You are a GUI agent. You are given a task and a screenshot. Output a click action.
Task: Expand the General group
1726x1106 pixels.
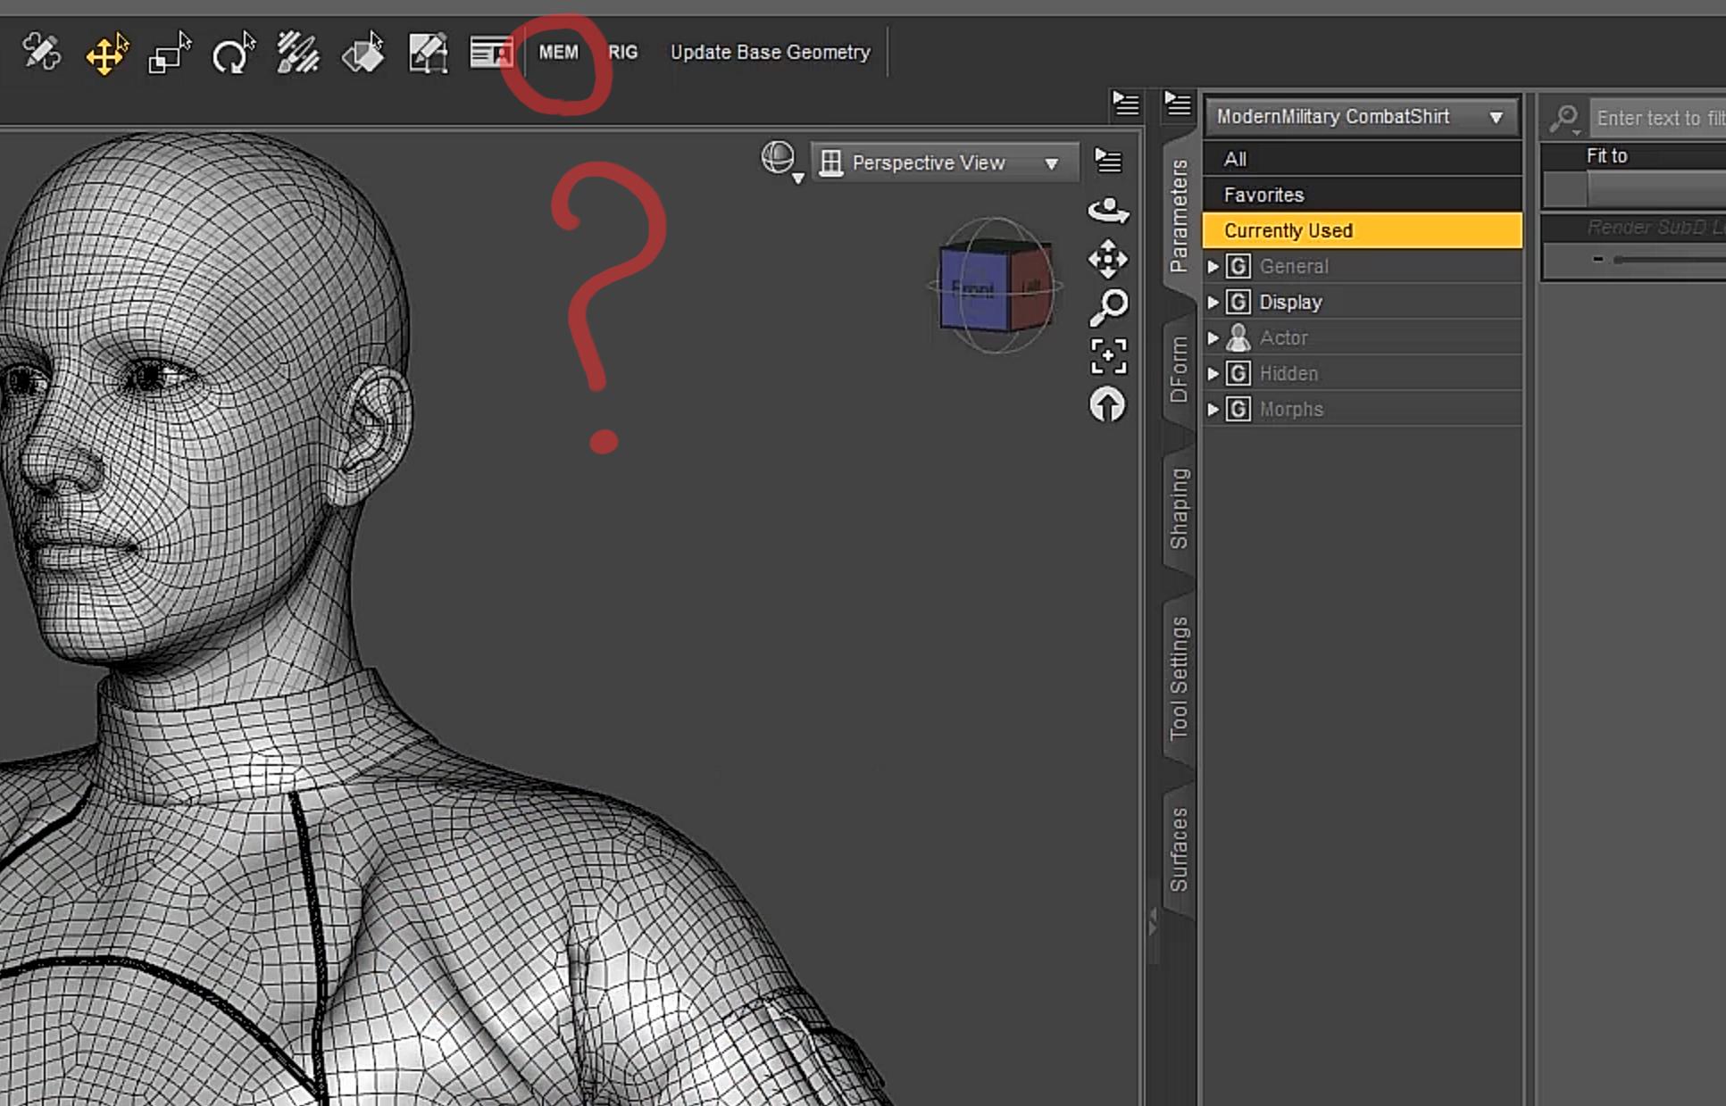tap(1213, 266)
